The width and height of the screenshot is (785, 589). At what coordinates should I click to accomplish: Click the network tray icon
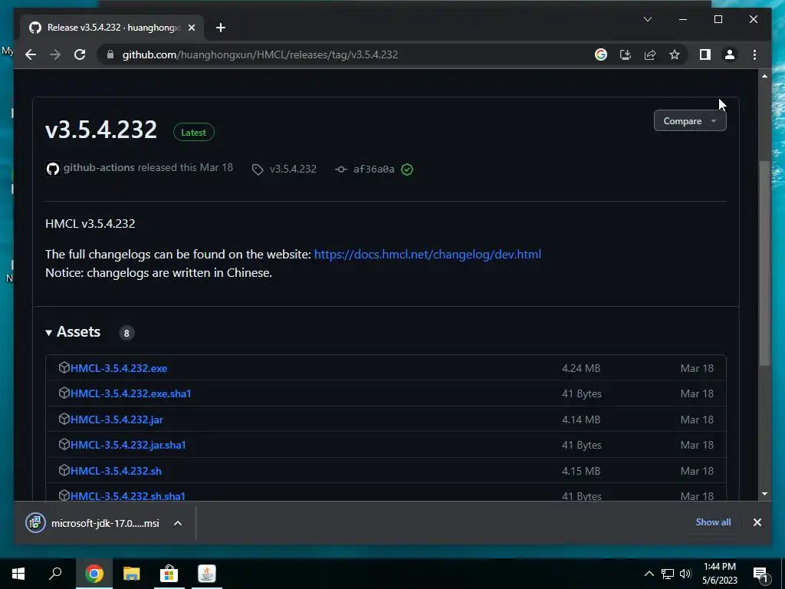pos(668,574)
